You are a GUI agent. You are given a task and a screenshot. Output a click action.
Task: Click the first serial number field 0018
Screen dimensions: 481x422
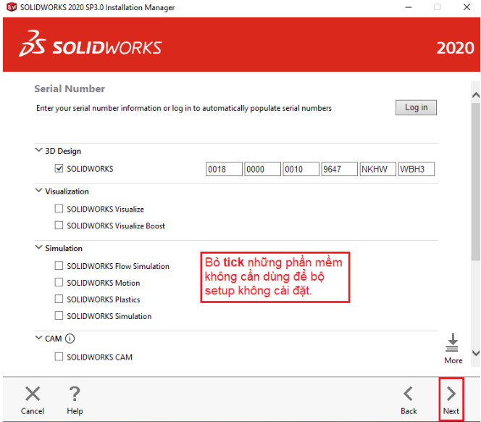(x=224, y=170)
